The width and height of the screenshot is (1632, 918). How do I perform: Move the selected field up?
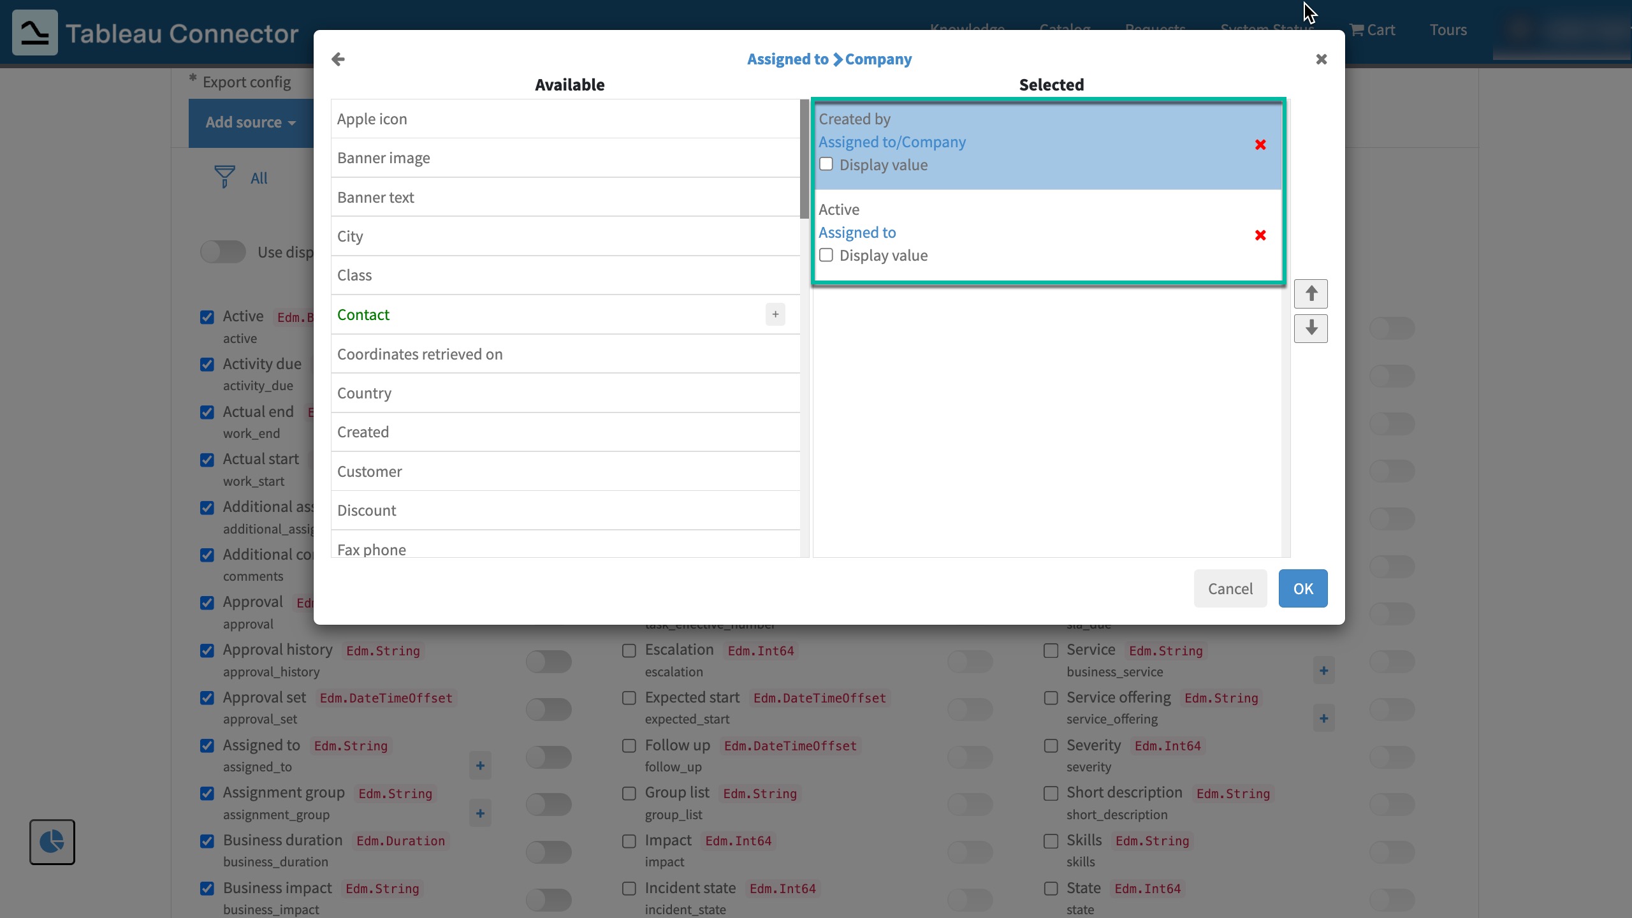coord(1311,294)
